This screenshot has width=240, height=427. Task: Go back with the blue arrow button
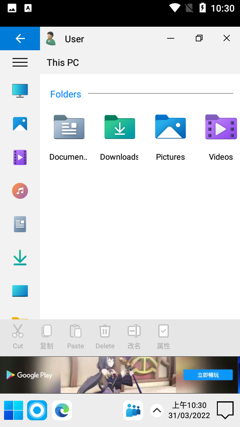20,38
